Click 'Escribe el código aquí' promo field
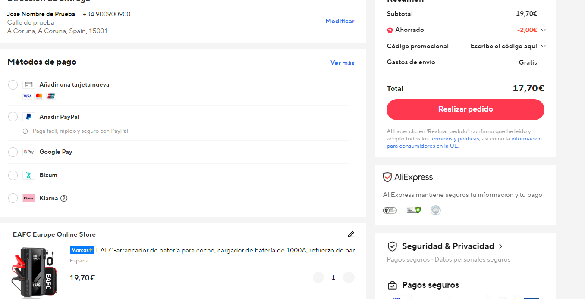The width and height of the screenshot is (585, 299). 503,46
